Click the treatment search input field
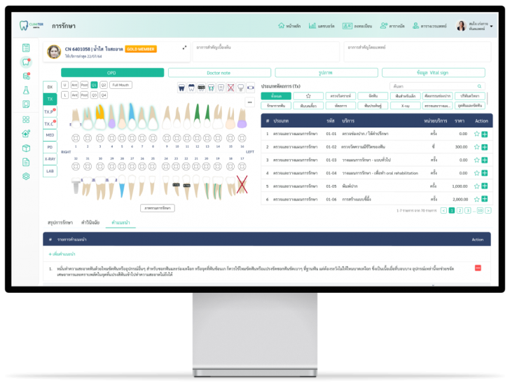 tap(437, 86)
